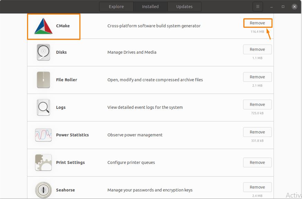This screenshot has width=302, height=199.
Task: Click the 116.4 MB size label
Action: click(x=257, y=32)
